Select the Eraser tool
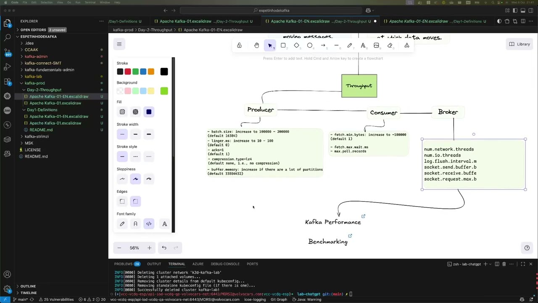The width and height of the screenshot is (538, 303). click(390, 45)
